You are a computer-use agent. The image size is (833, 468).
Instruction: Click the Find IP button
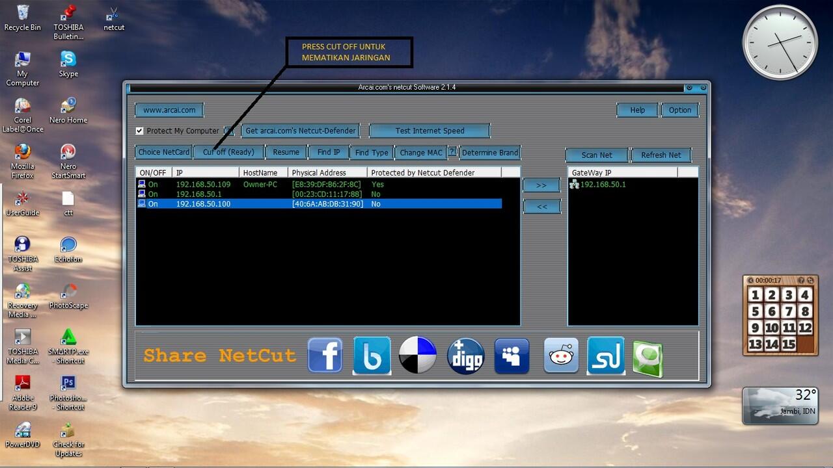pyautogui.click(x=329, y=152)
